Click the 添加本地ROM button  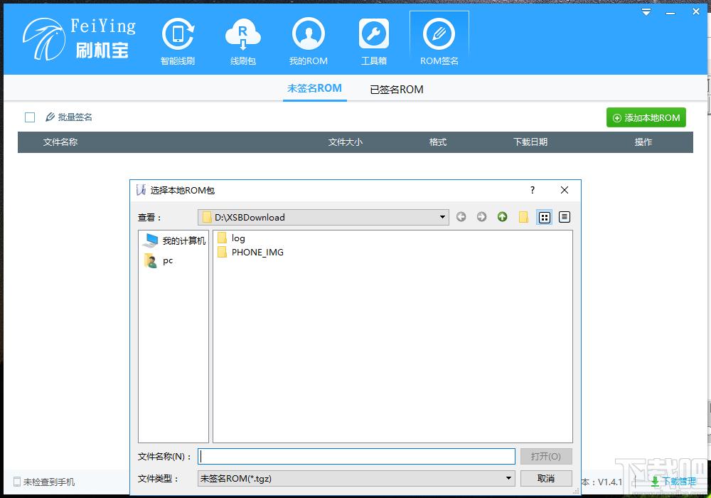646,117
